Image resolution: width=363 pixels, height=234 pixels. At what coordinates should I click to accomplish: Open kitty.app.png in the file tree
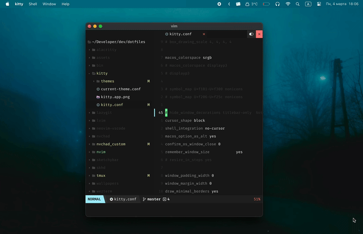click(x=115, y=97)
